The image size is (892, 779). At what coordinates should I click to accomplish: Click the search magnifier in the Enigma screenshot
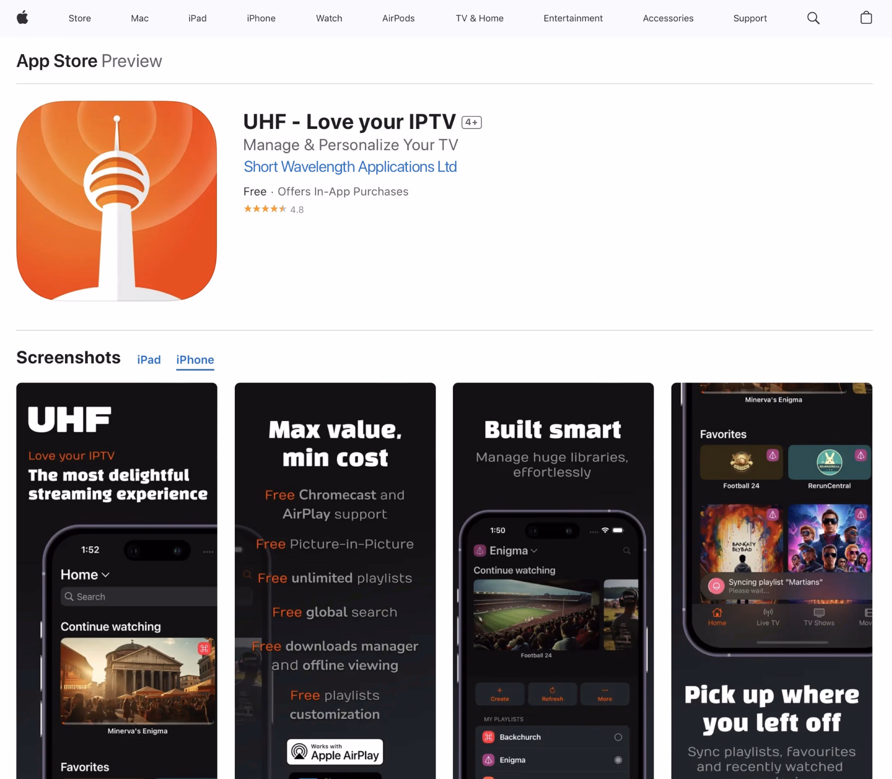(x=626, y=551)
